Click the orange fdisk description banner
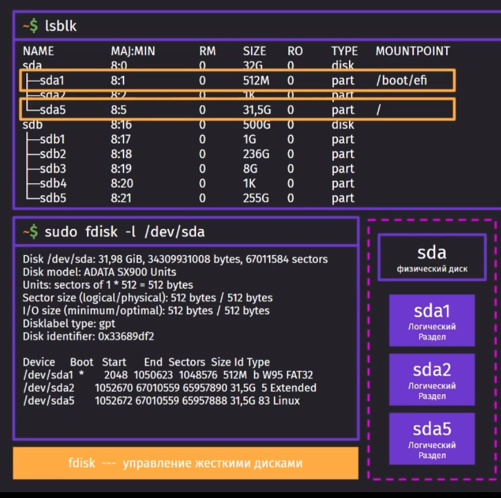Viewport: 501px width, 498px height. point(186,463)
